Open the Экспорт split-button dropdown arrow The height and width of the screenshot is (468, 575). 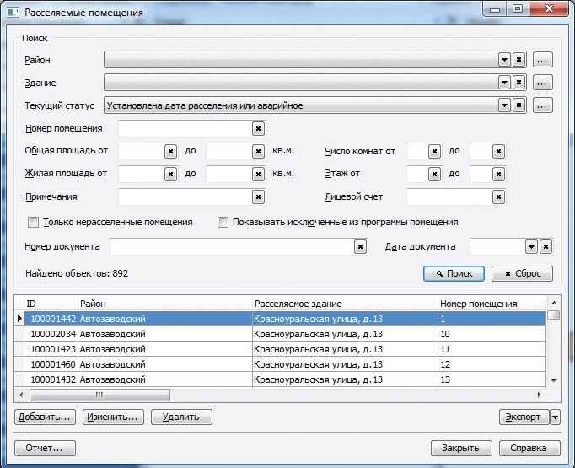(x=555, y=417)
